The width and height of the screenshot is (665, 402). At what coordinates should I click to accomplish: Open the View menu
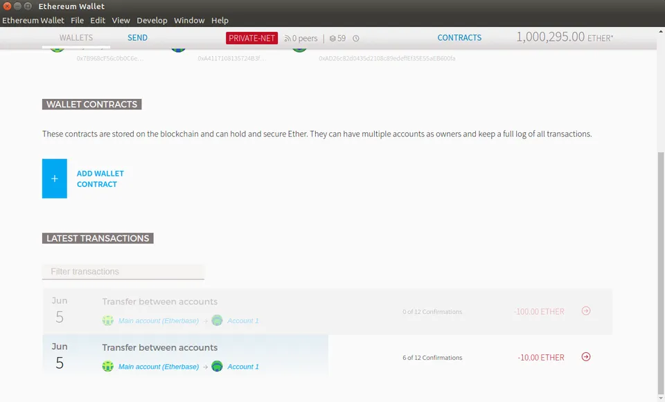coord(121,20)
